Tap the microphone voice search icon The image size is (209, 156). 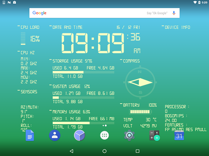click(174, 13)
